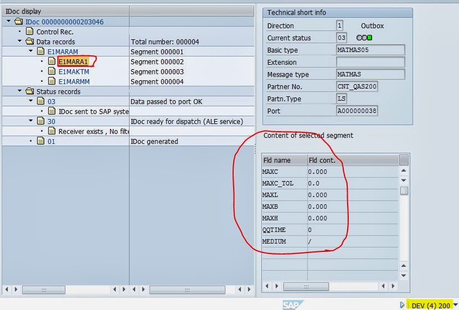
Task: Select the MAXC_TOL field name cell
Action: pos(285,184)
